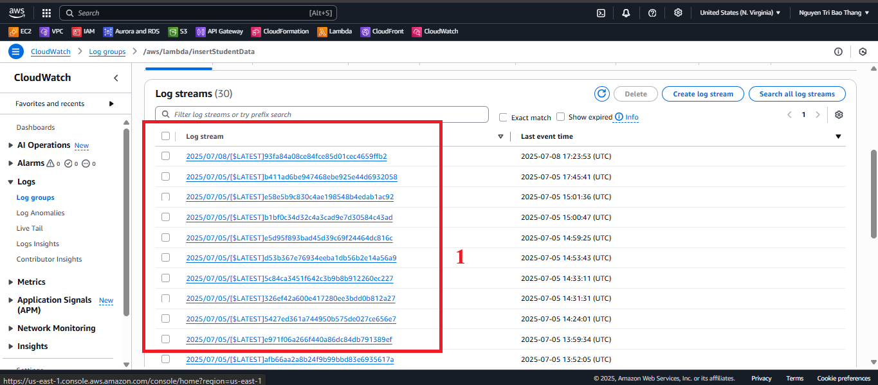This screenshot has height=385, width=878.
Task: Expand the Insights section
Action: click(x=10, y=346)
